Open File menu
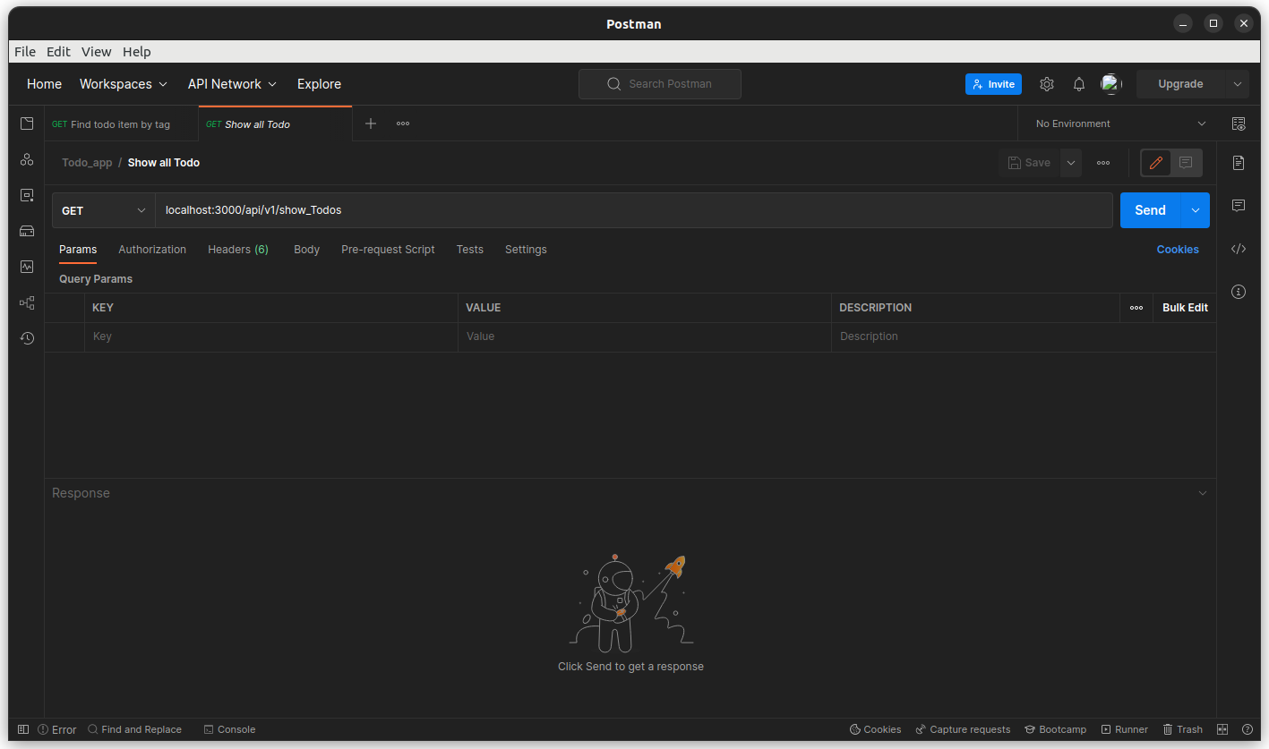Screen dimensions: 1269x749 pos(25,52)
